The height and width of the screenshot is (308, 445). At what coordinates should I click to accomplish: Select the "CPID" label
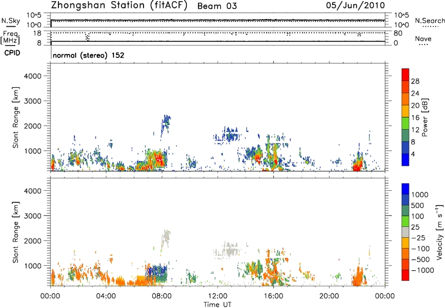click(x=12, y=53)
